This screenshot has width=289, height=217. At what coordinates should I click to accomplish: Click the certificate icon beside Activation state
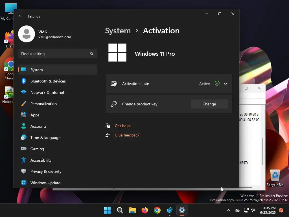click(114, 84)
